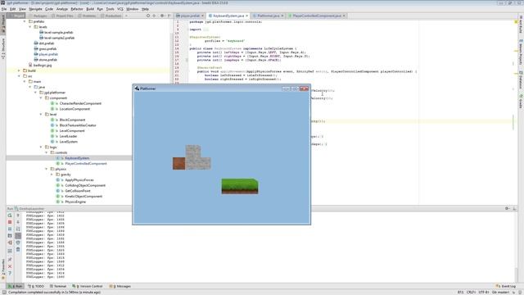Click the UTF-8 encoding status entry
Screen dimensions: 524x295
point(483,293)
